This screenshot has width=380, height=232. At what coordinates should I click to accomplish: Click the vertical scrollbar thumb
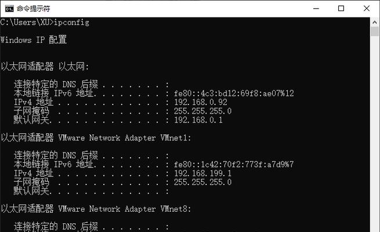click(375, 31)
